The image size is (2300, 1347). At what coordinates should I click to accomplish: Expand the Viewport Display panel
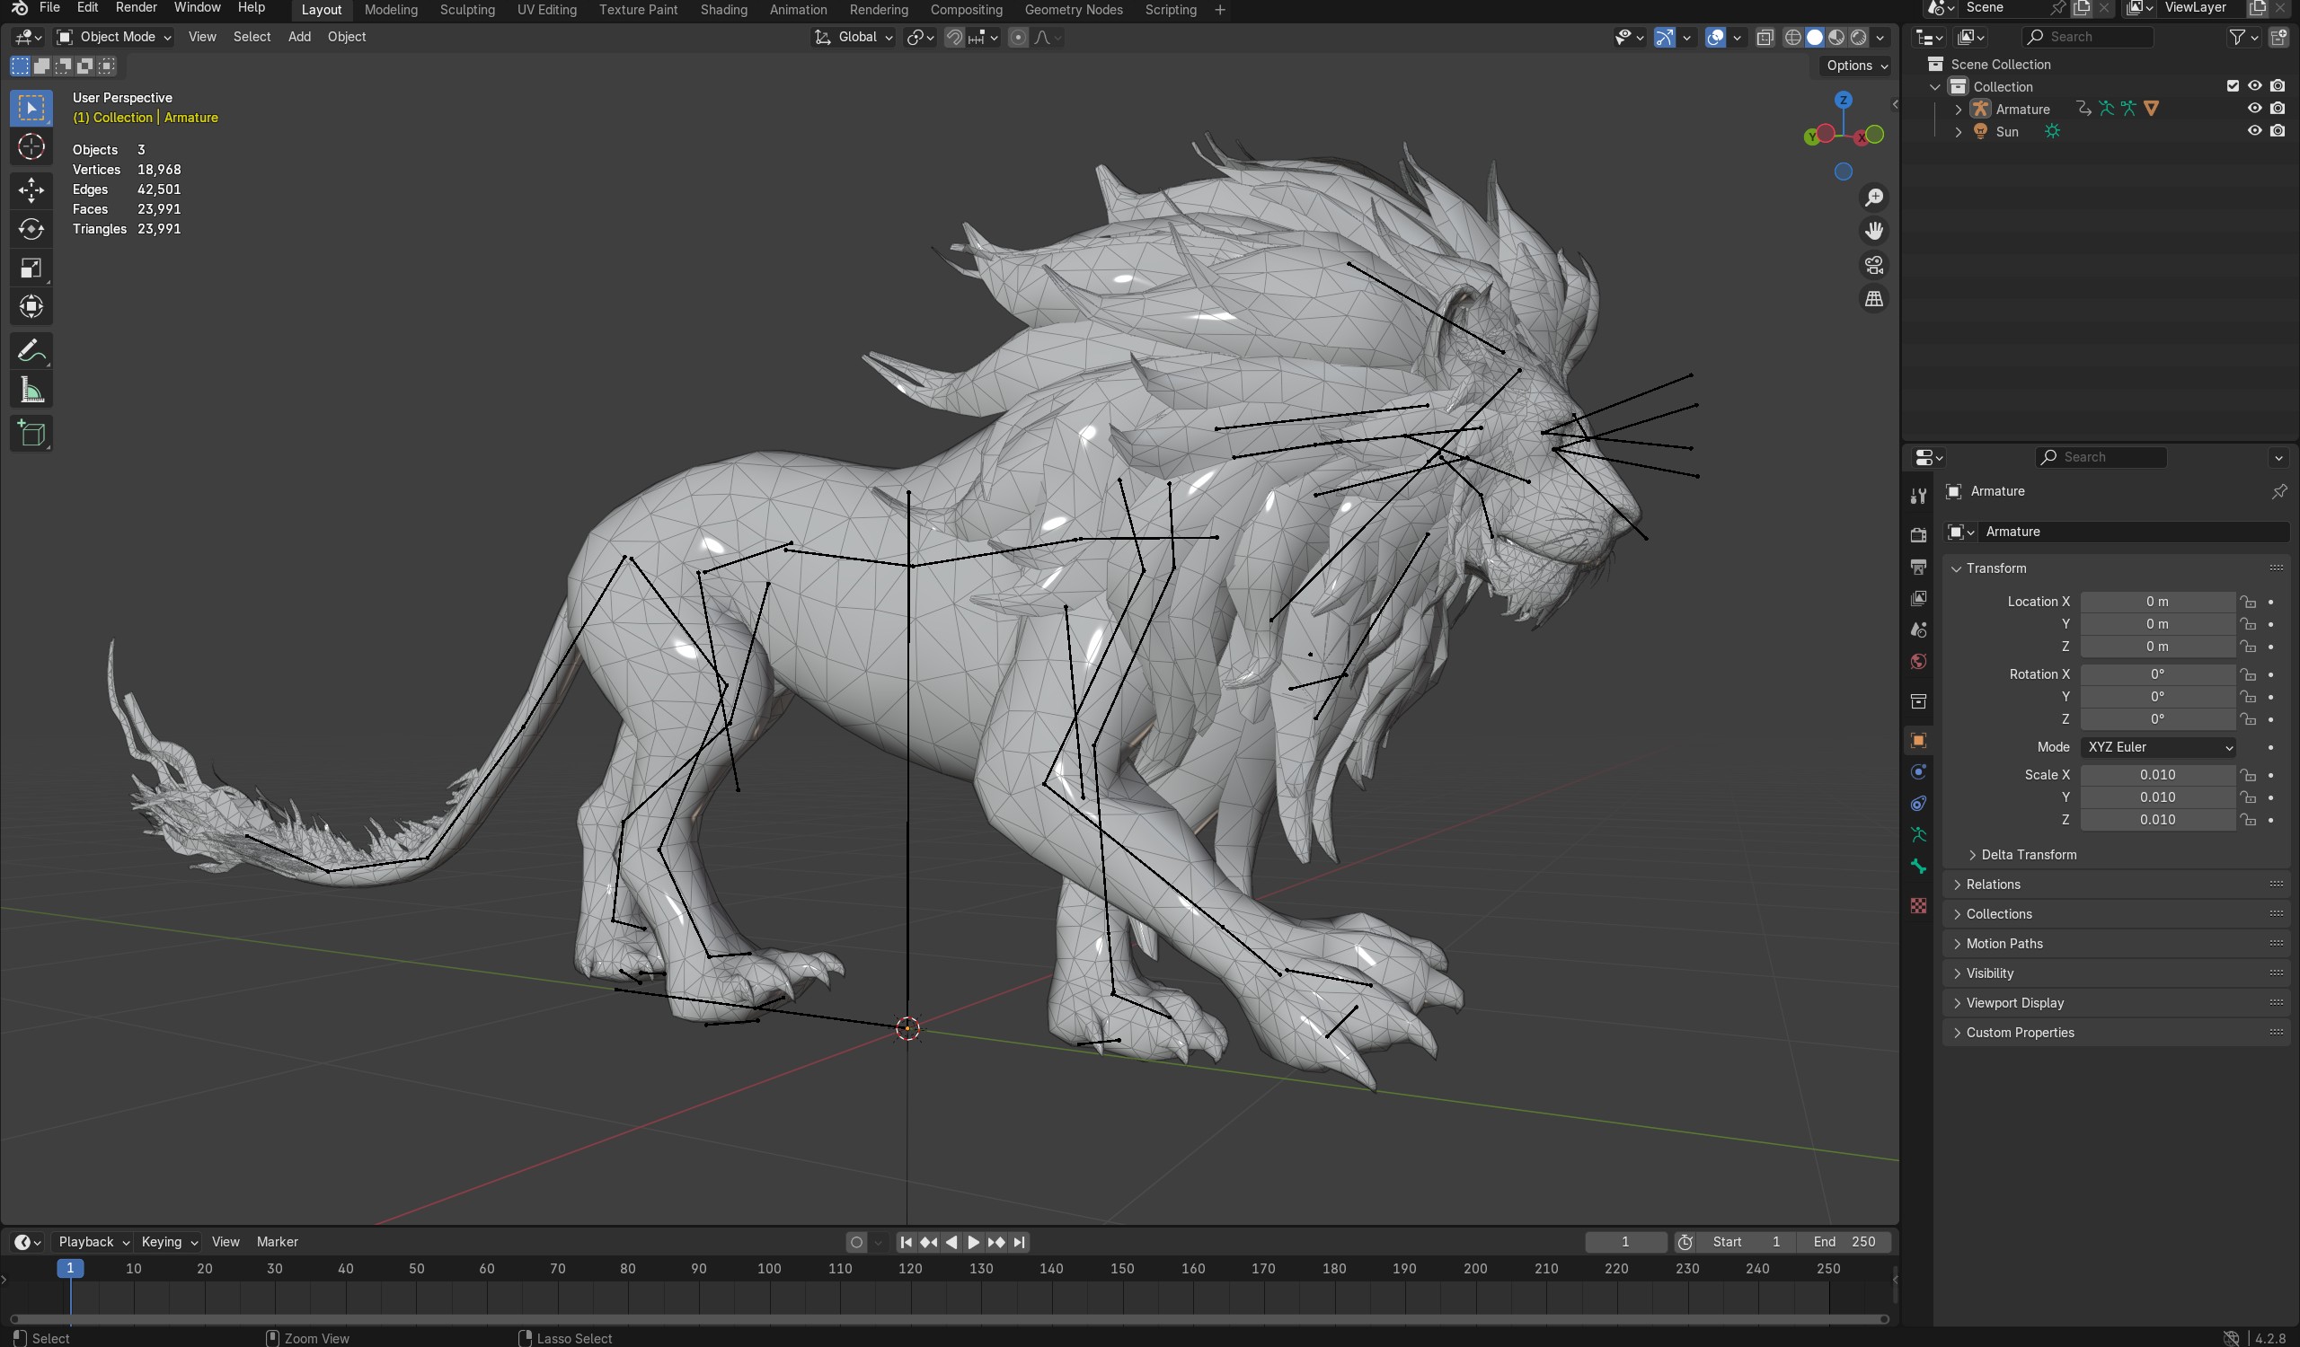pyautogui.click(x=2014, y=1002)
